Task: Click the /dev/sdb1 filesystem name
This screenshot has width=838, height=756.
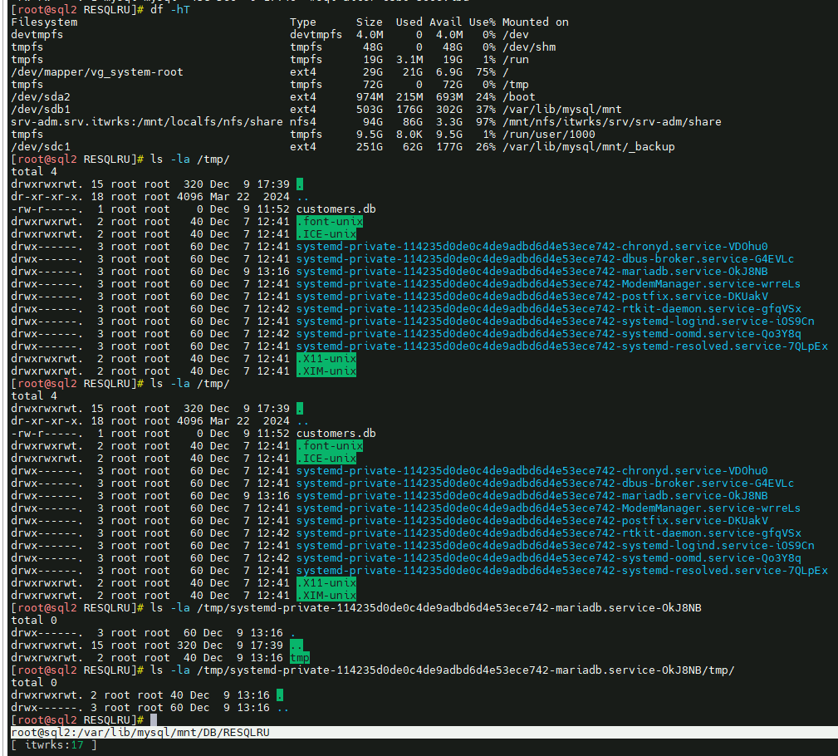Action: point(41,109)
